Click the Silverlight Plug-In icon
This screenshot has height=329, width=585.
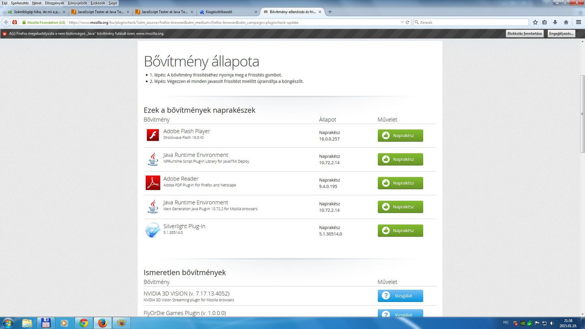click(x=152, y=230)
